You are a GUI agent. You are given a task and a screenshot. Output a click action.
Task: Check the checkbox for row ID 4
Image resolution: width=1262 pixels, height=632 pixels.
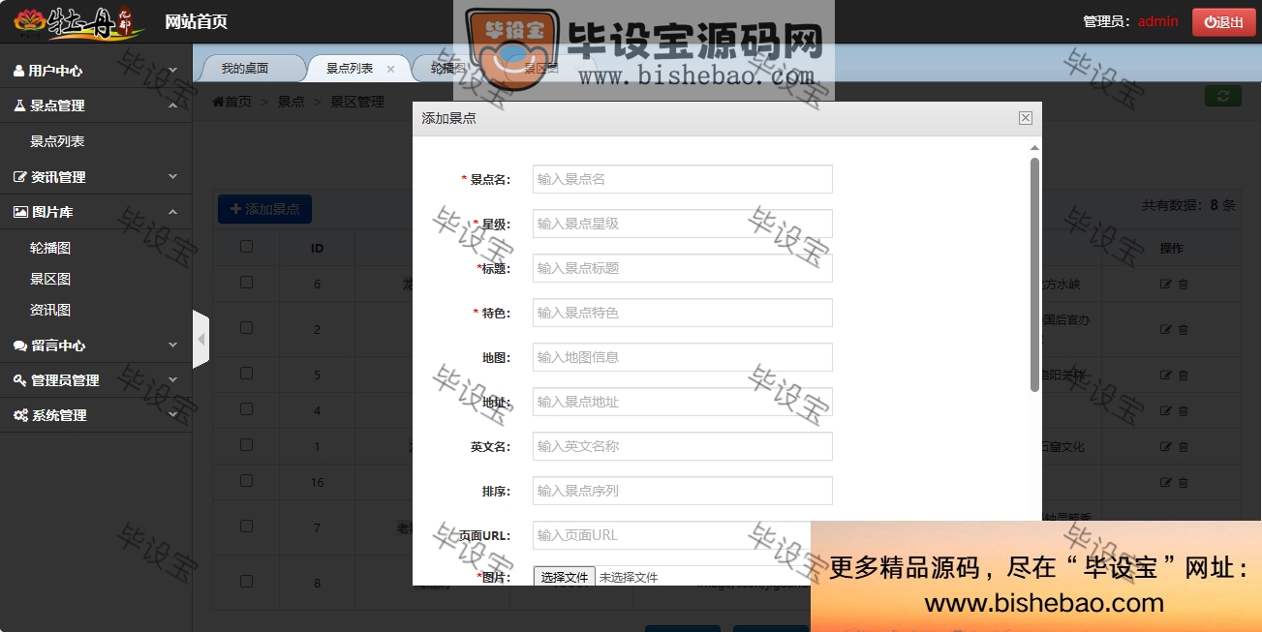(x=246, y=409)
